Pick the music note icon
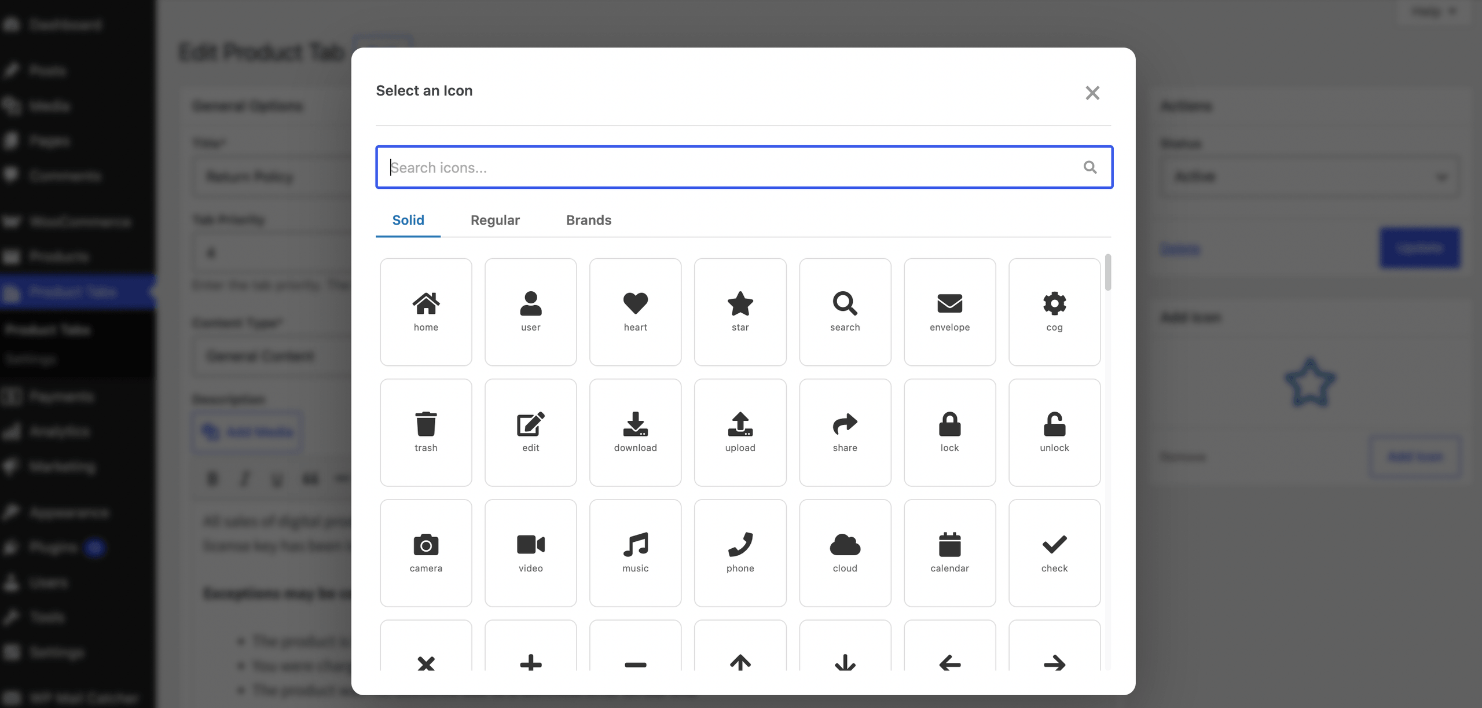 [x=635, y=553]
